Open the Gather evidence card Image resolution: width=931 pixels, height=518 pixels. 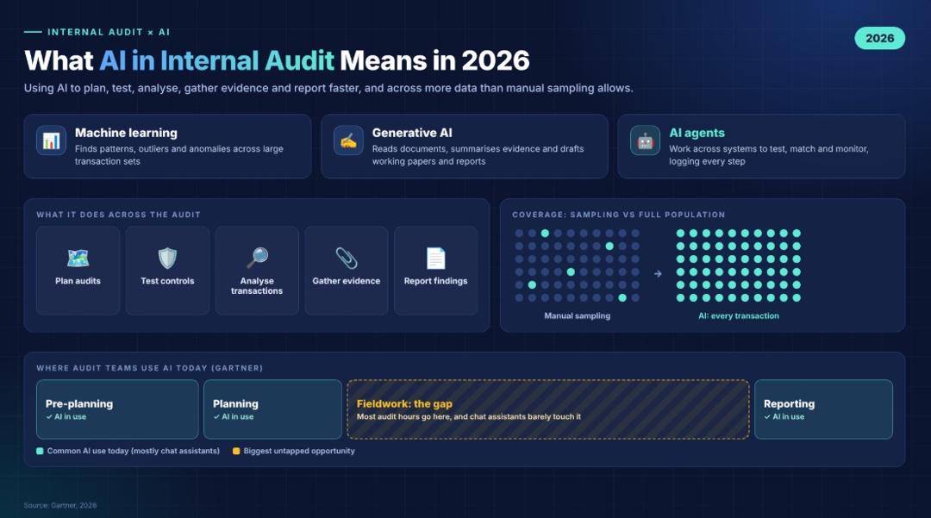tap(347, 271)
